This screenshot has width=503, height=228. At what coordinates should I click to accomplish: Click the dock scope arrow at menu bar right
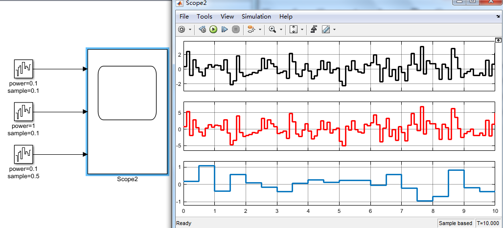coord(498,16)
